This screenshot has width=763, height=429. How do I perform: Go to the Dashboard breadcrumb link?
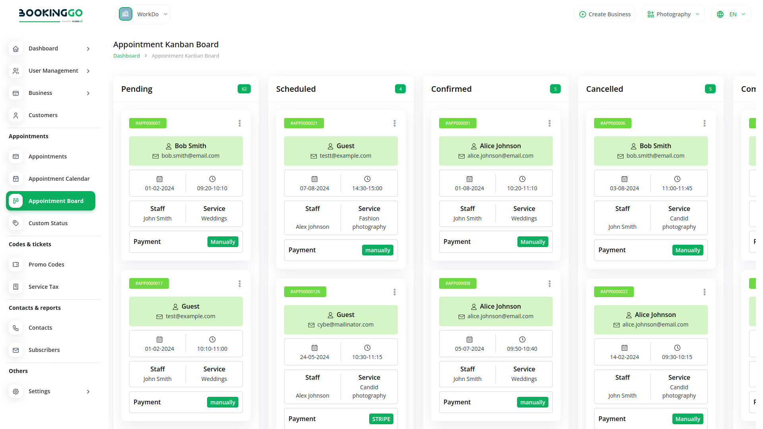pyautogui.click(x=126, y=56)
